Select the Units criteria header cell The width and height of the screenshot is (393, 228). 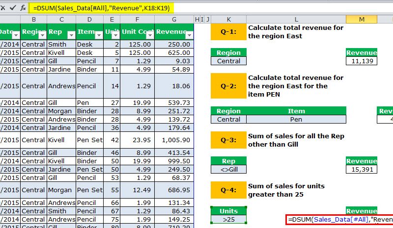228,211
